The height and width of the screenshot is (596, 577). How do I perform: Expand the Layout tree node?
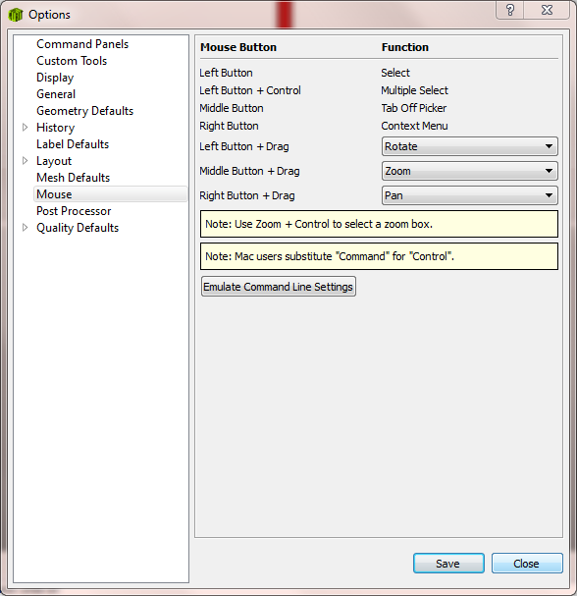tap(26, 161)
